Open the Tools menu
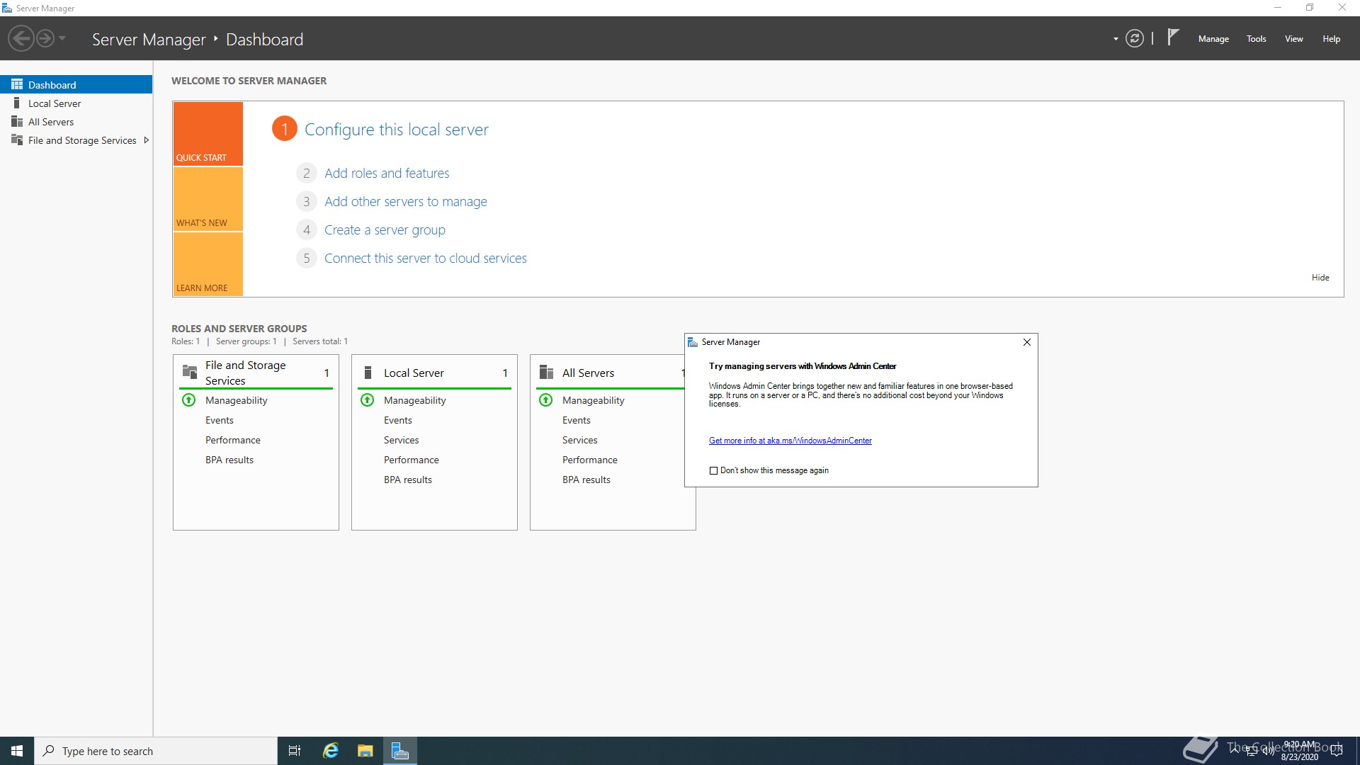This screenshot has height=765, width=1360. [1257, 39]
